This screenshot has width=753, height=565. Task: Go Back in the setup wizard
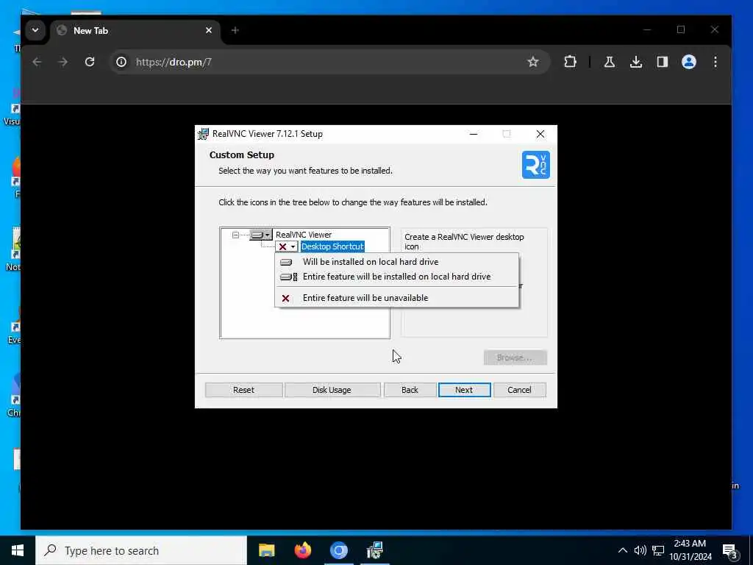410,390
